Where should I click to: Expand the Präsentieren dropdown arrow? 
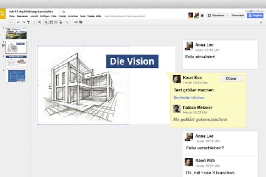(227, 15)
